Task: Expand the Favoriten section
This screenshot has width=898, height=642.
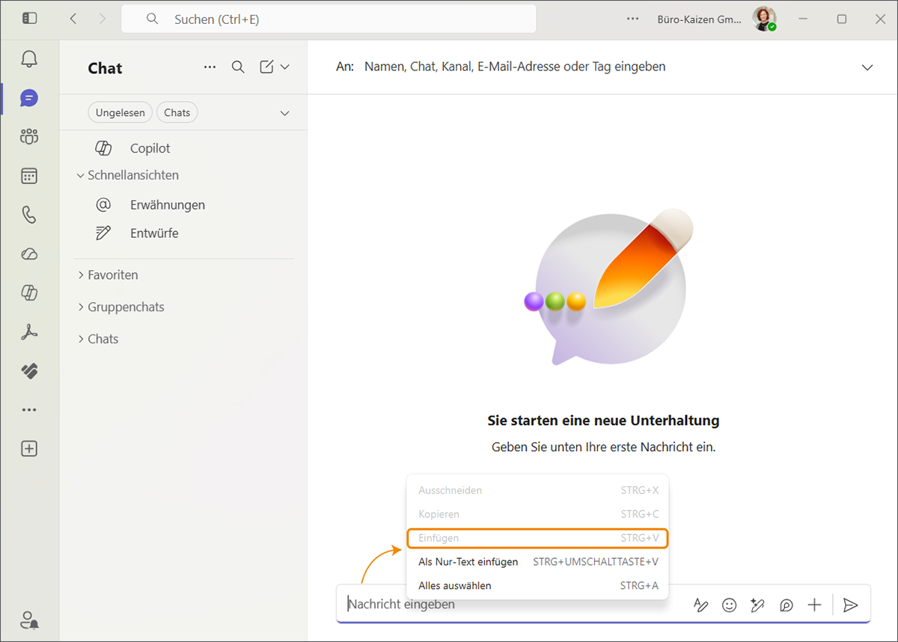Action: 112,275
